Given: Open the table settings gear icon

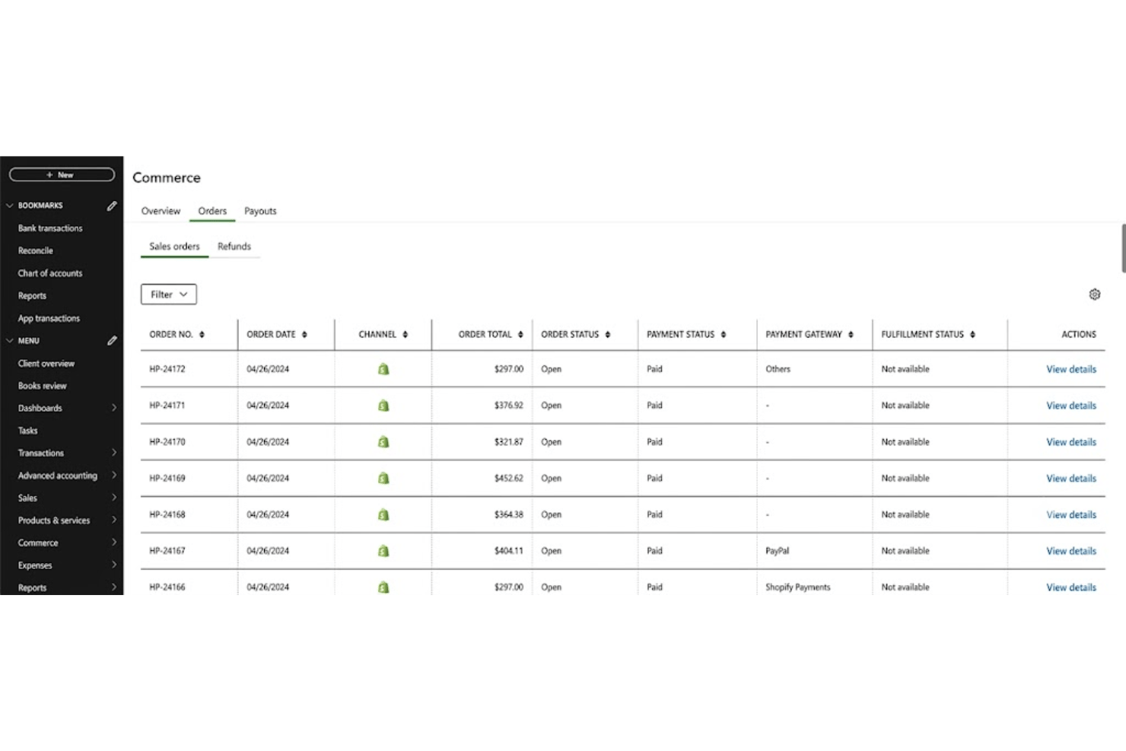Looking at the screenshot, I should pos(1094,294).
